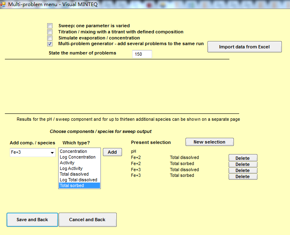
Task: Click the Fe+3 label in the Total sorbed row
Action: [136, 176]
